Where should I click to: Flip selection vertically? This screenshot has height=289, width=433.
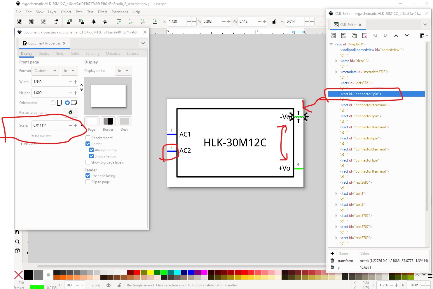click(x=105, y=22)
